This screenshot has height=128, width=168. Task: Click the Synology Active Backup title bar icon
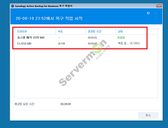12,6
